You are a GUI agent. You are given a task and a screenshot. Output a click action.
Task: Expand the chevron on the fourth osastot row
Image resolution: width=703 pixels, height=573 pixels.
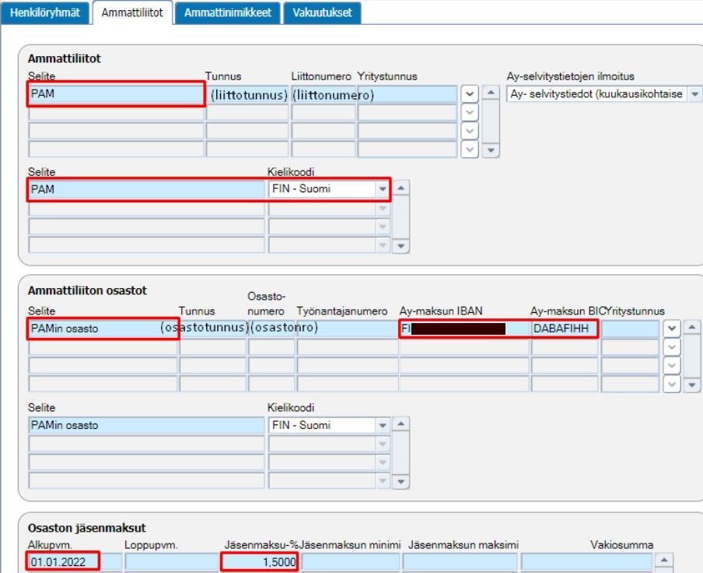[672, 384]
